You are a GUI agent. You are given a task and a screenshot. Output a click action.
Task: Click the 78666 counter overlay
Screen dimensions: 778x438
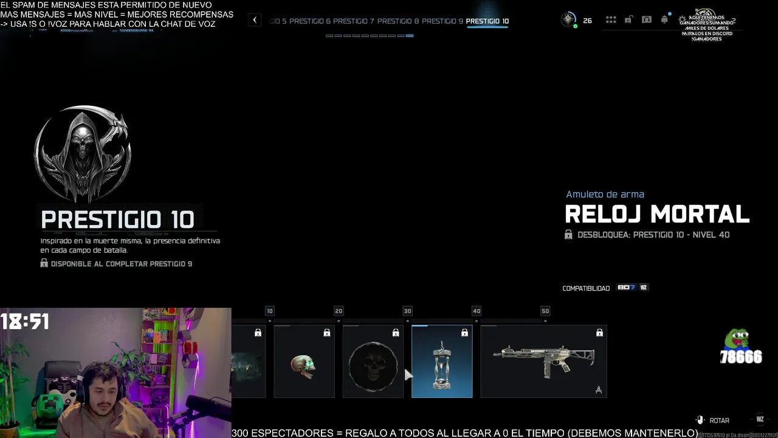741,357
